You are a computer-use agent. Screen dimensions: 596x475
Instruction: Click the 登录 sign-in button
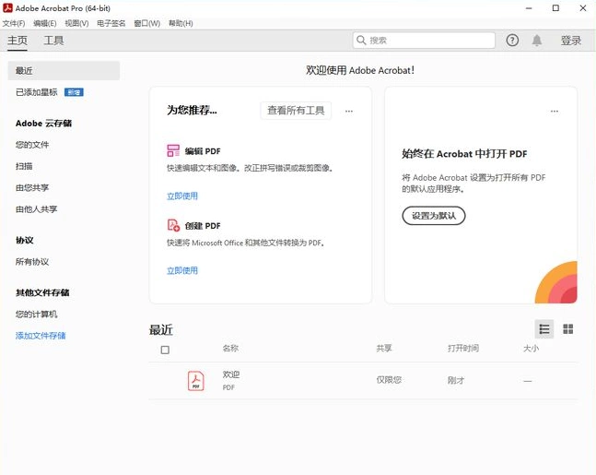tap(571, 41)
